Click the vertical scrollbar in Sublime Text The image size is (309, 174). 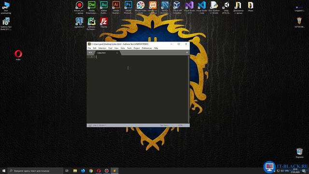click(x=189, y=89)
